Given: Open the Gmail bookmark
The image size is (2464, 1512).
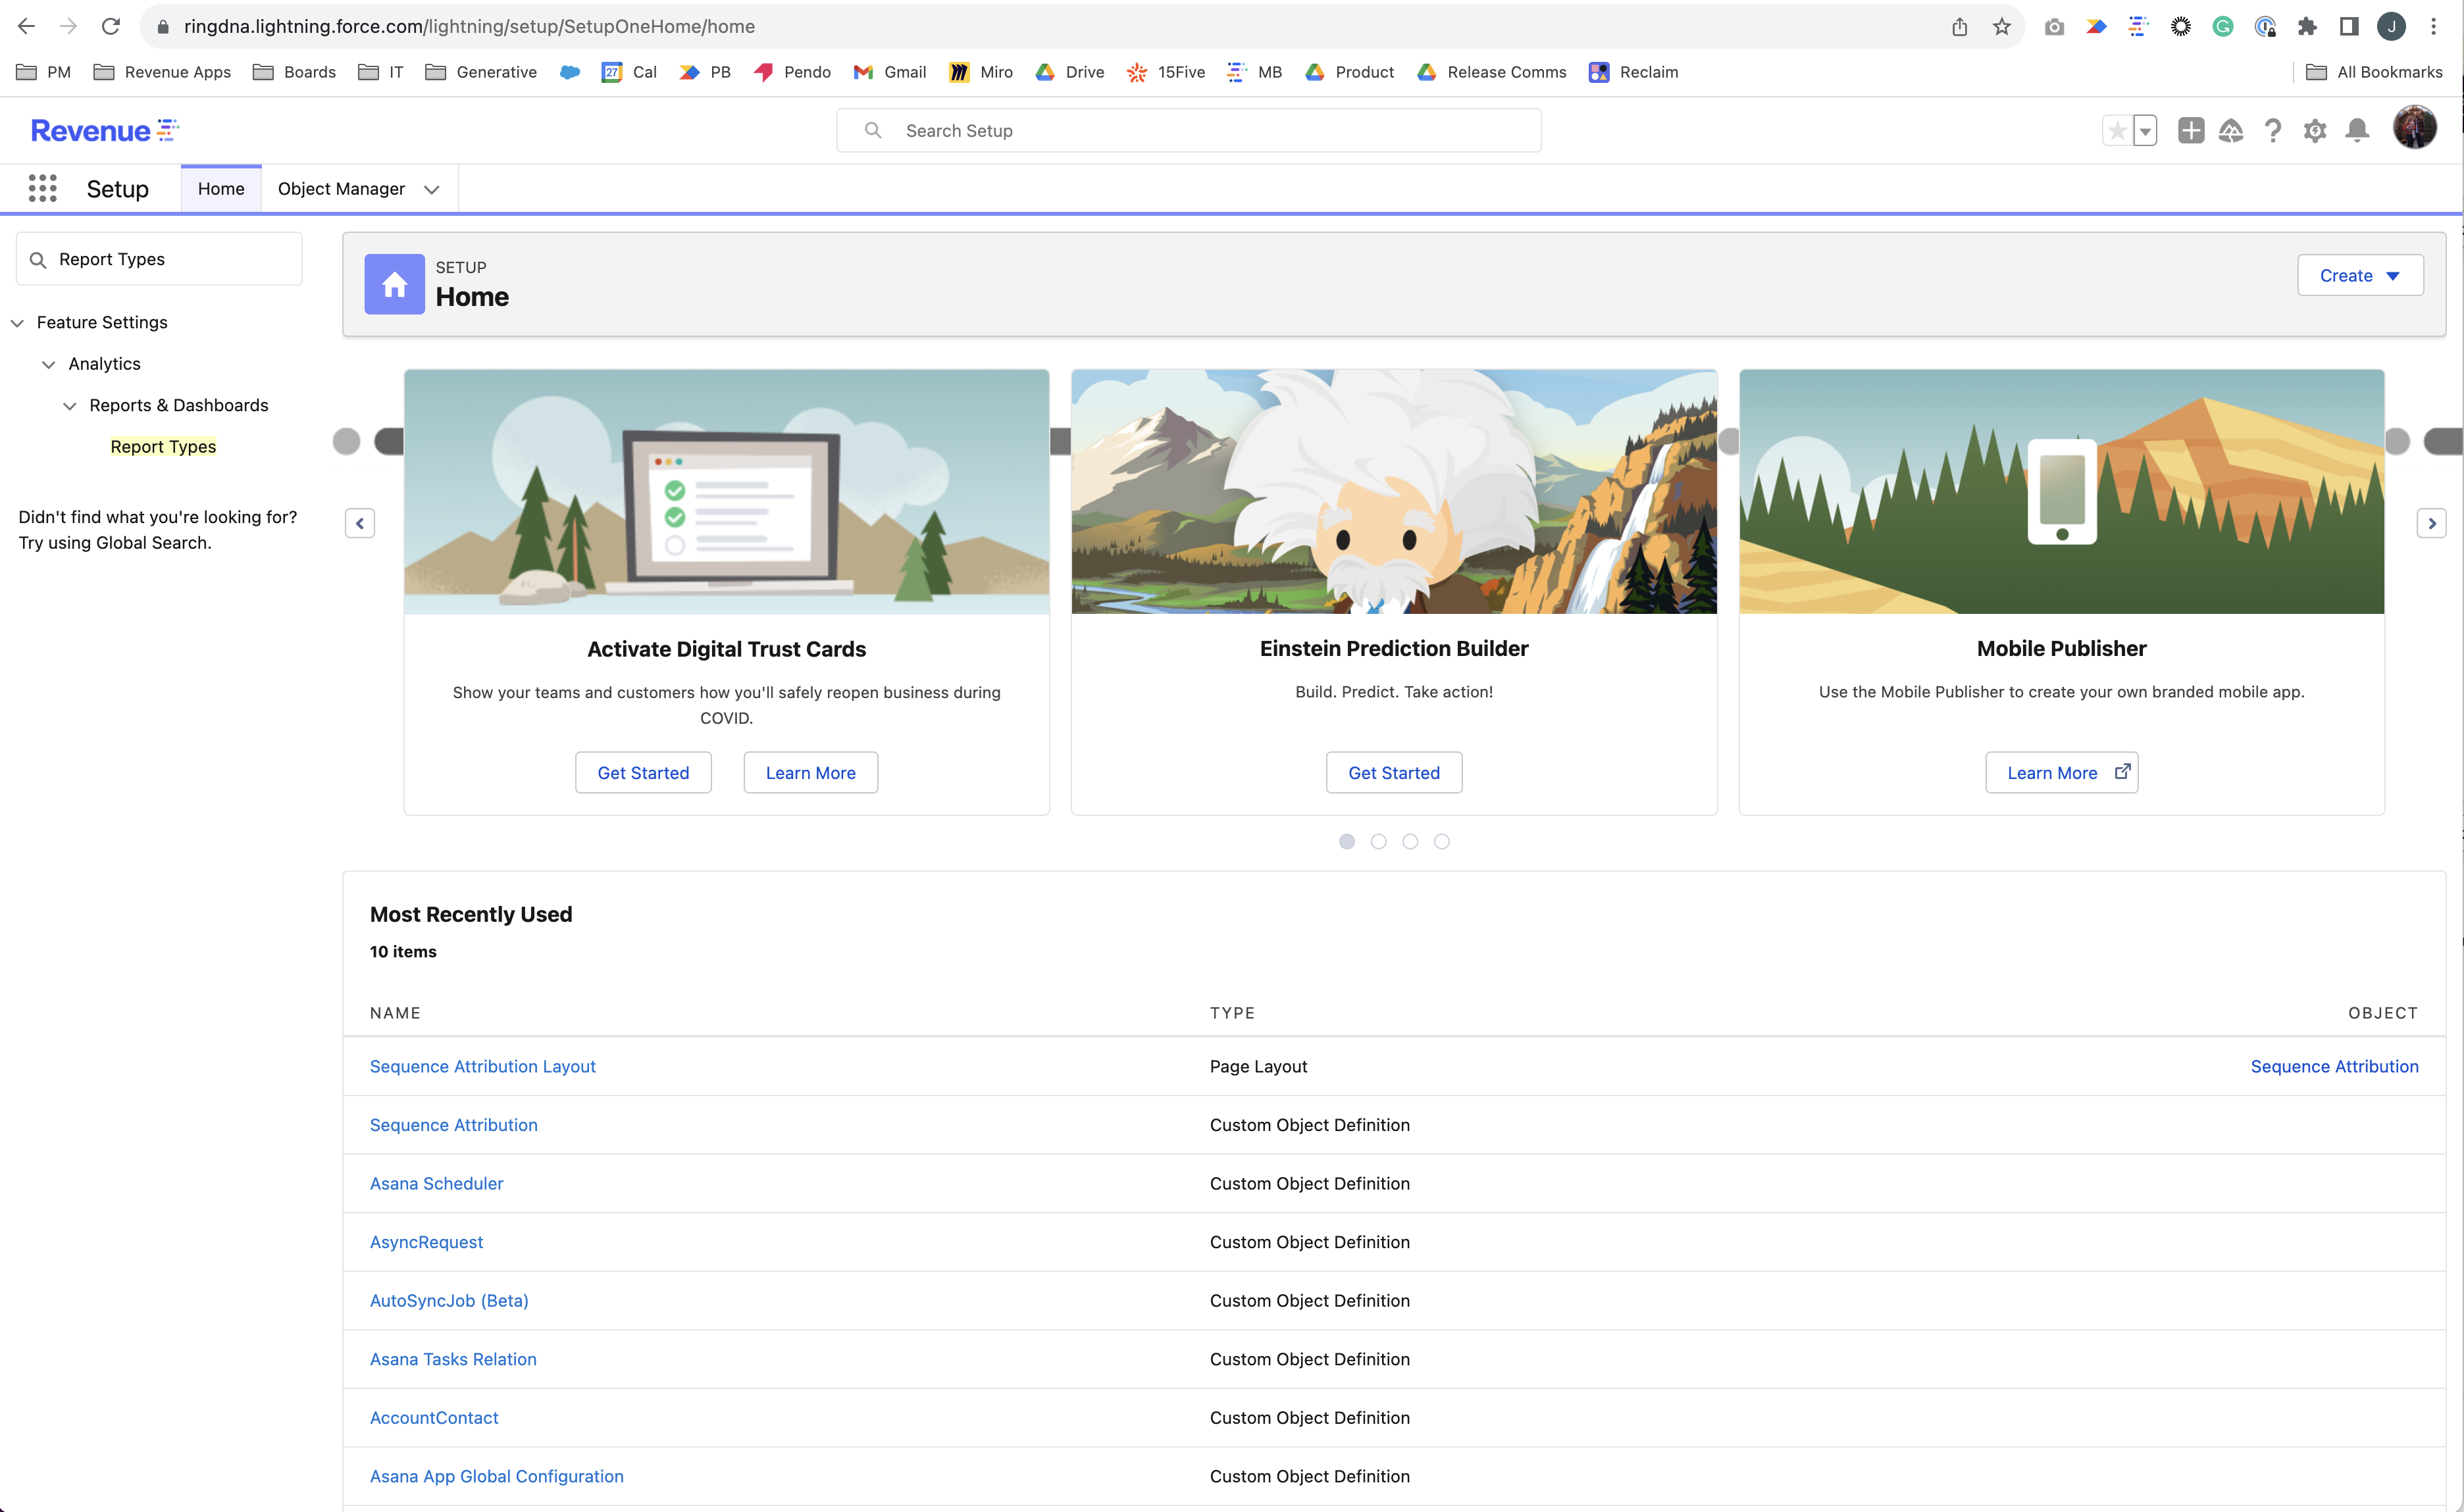Looking at the screenshot, I should tap(889, 72).
